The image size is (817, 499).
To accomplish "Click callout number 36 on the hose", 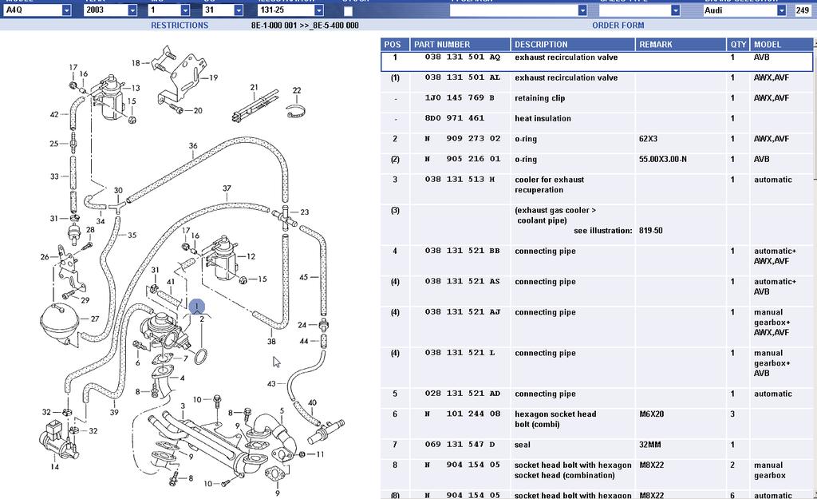I will click(193, 146).
